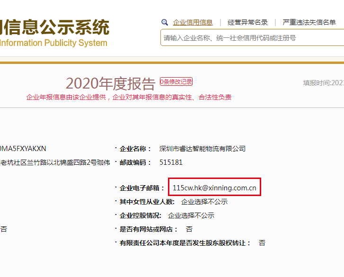The height and width of the screenshot is (277, 344).
Task: Click the 填报时间 date text
Action: point(324,83)
